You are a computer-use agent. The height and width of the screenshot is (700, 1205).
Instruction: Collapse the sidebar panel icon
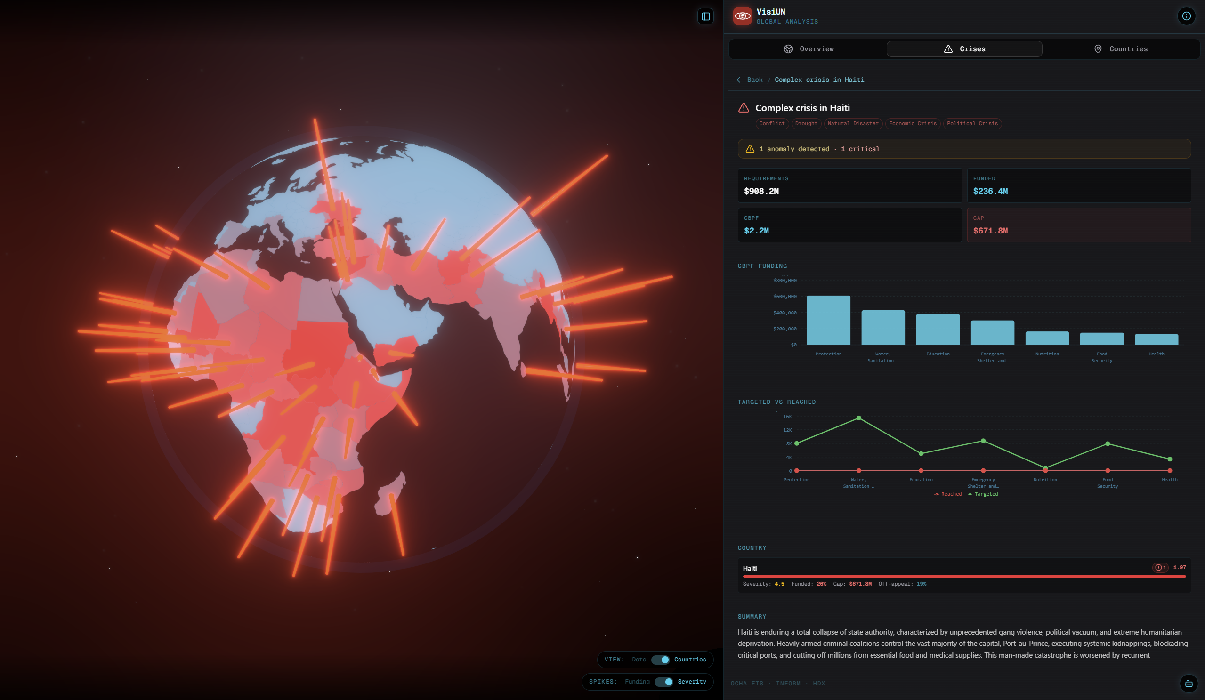click(x=705, y=17)
